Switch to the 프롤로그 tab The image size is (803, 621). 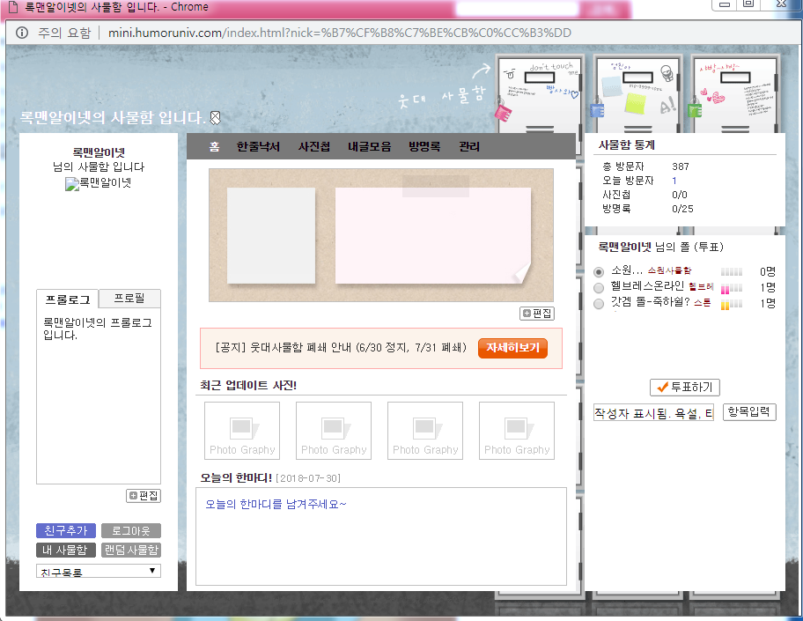pos(68,299)
